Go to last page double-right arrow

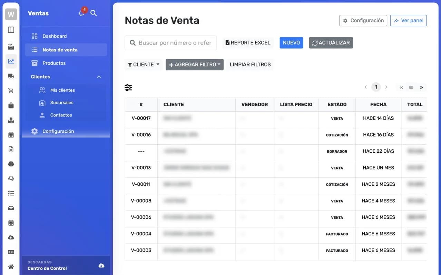(x=421, y=87)
